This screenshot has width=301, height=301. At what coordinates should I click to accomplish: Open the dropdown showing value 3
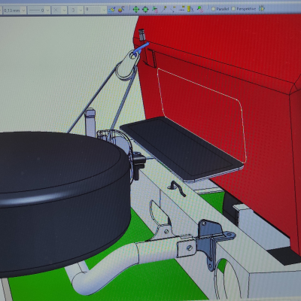76,11
